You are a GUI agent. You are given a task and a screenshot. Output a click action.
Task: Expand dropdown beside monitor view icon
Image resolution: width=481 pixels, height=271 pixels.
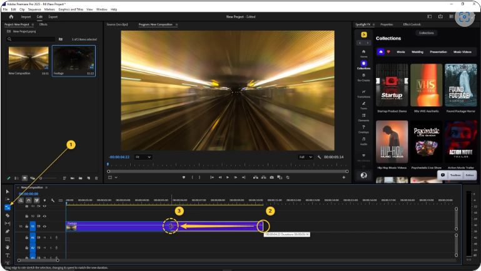click(x=116, y=177)
